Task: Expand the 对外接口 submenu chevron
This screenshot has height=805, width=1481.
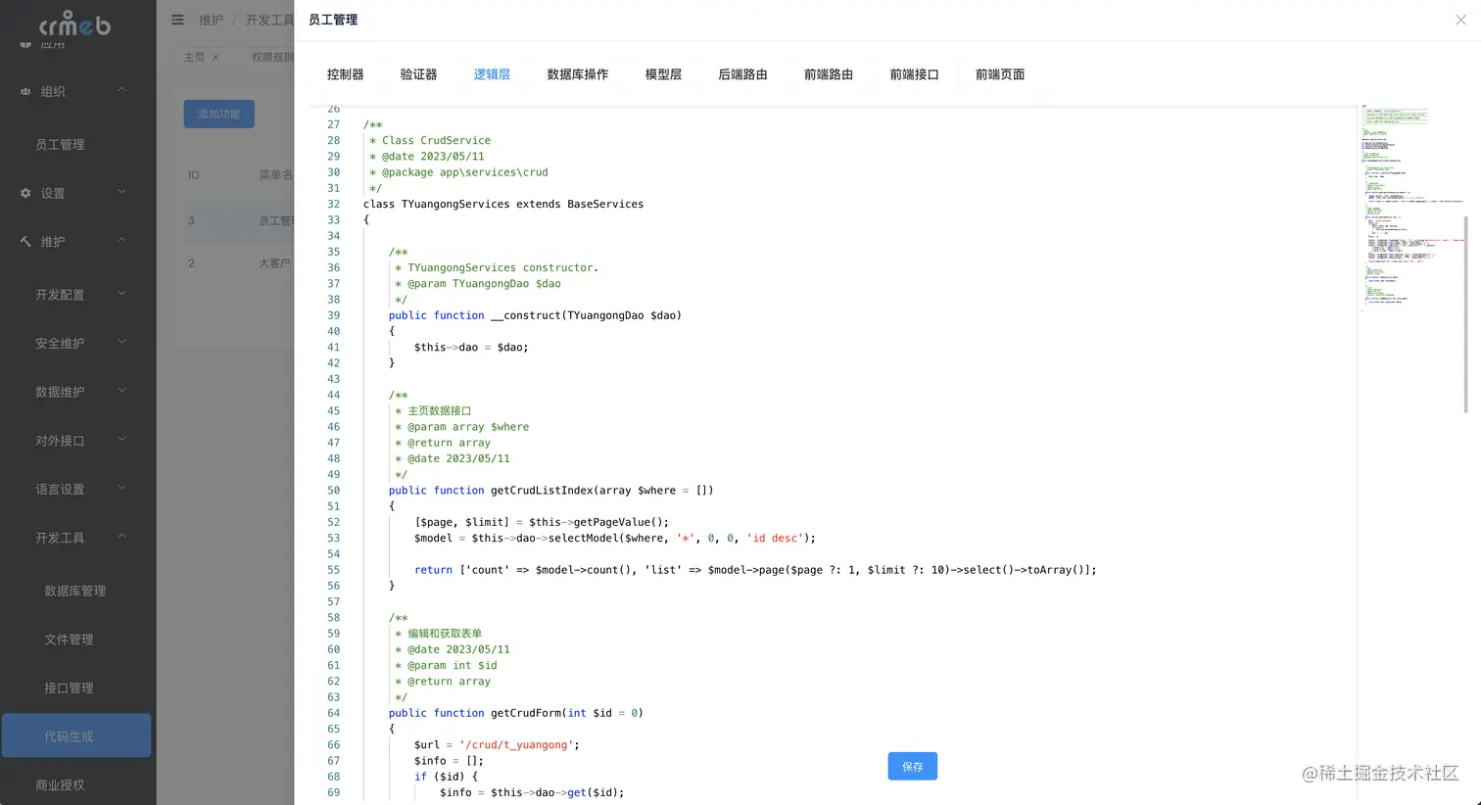Action: tap(122, 439)
